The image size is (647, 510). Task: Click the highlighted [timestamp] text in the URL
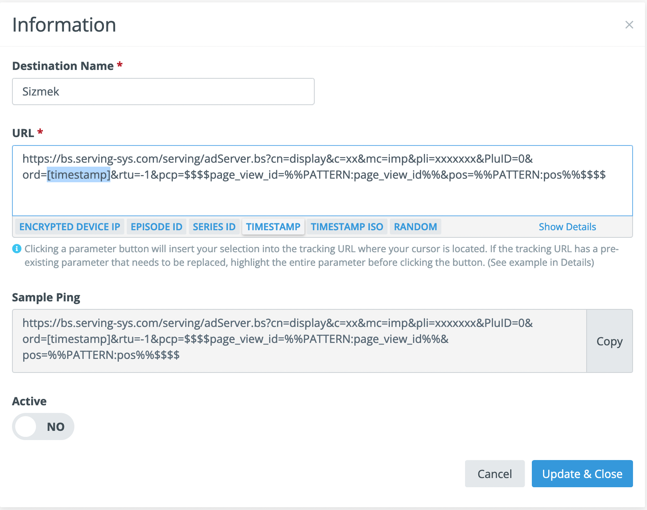[x=78, y=175]
